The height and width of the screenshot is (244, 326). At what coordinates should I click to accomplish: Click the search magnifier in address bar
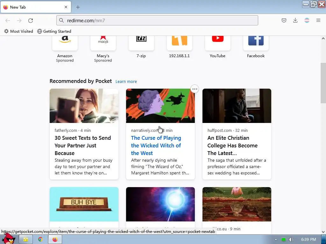click(x=61, y=20)
